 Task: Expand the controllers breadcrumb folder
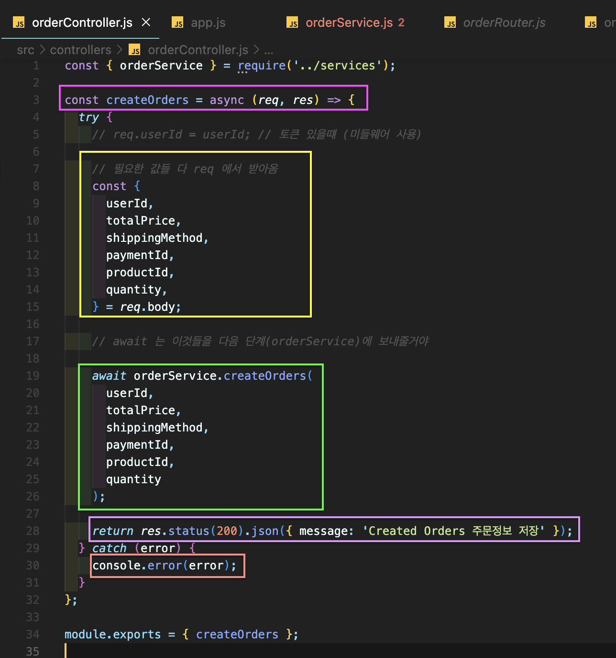coord(80,50)
